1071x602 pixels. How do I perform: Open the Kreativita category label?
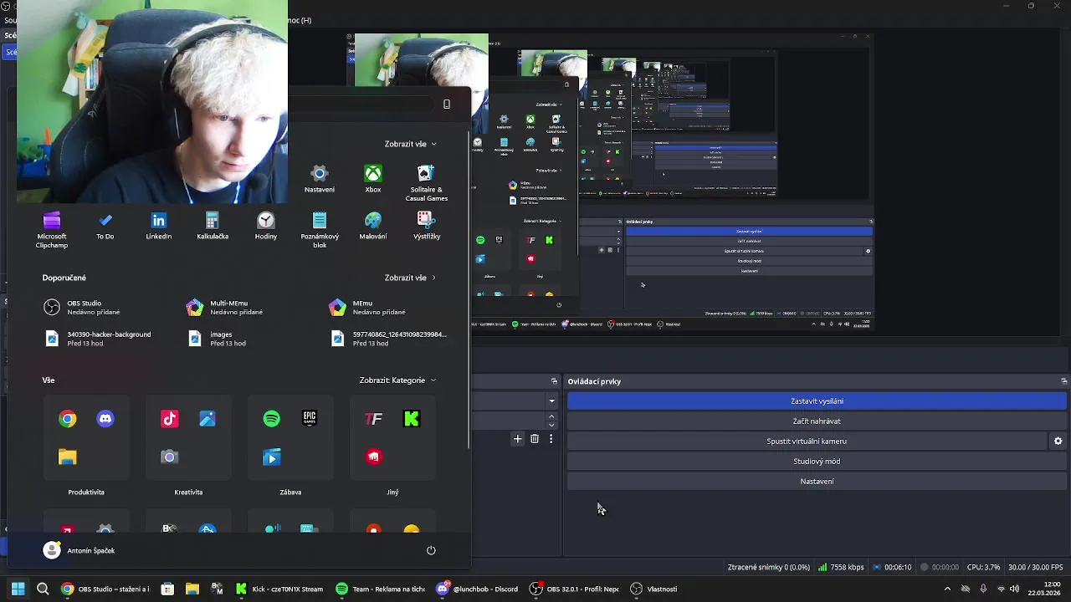click(x=188, y=492)
